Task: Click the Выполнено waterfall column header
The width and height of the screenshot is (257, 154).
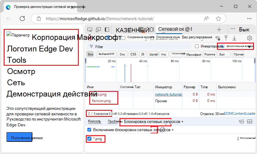Action: coord(236,87)
